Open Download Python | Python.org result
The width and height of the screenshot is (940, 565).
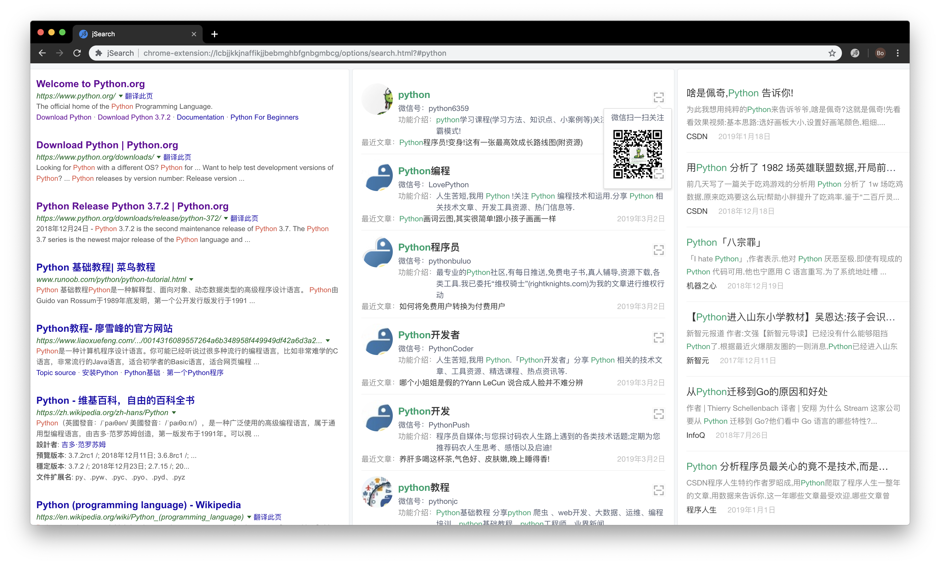107,145
